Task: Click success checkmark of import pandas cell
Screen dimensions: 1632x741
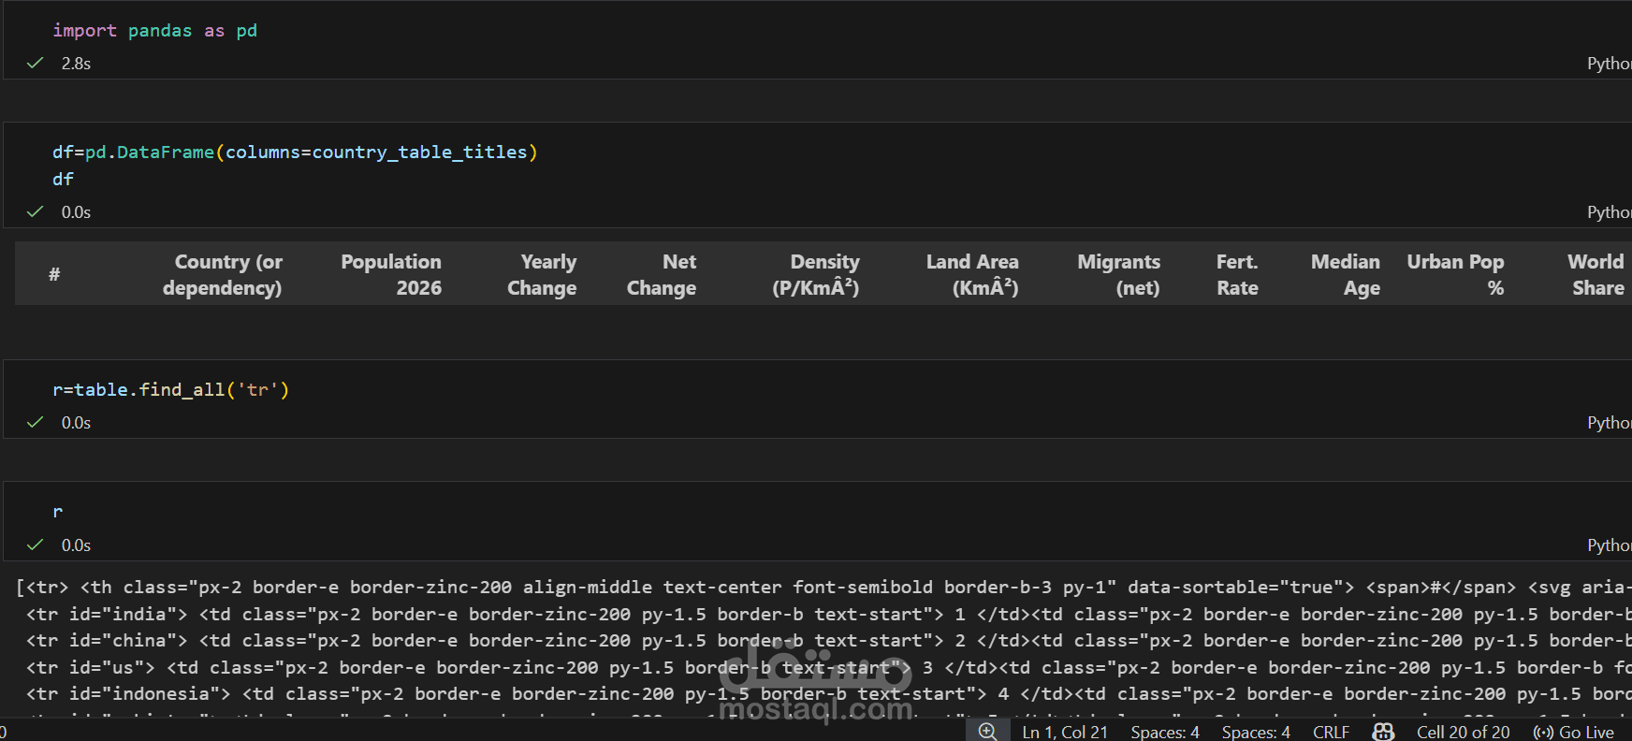Action: click(x=36, y=64)
